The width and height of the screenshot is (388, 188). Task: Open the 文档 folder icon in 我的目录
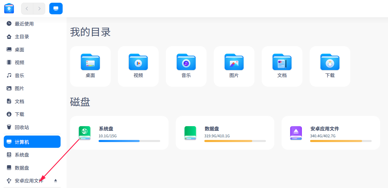click(x=282, y=62)
